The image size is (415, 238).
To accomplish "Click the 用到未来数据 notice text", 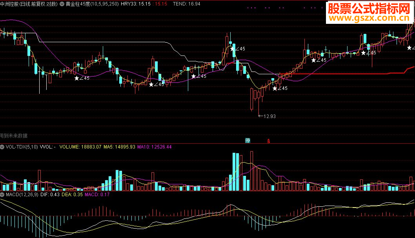I will [14, 136].
